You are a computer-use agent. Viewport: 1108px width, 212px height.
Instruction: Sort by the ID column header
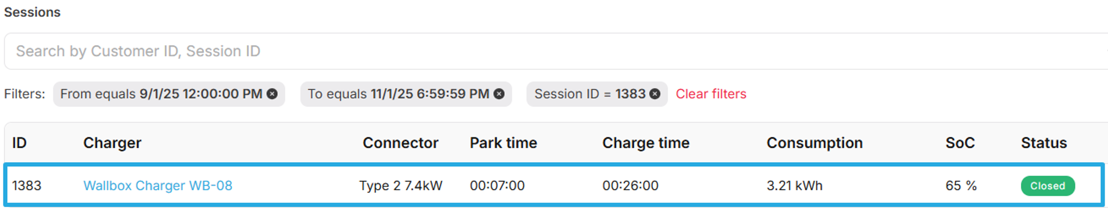pyautogui.click(x=19, y=143)
